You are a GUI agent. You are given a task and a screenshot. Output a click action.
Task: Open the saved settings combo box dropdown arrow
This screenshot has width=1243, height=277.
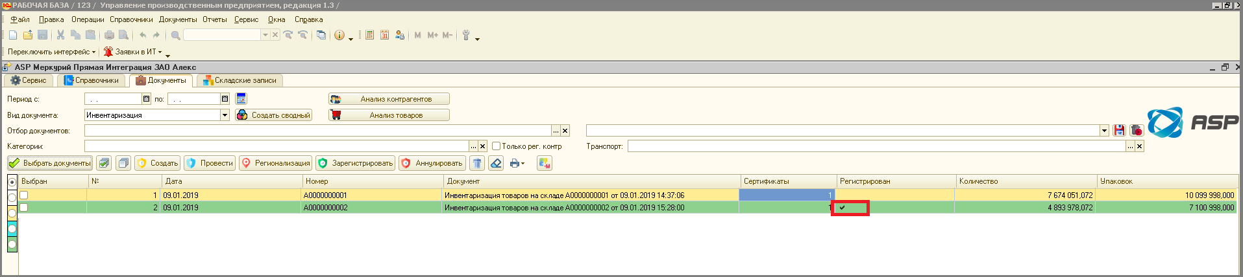pos(1104,131)
